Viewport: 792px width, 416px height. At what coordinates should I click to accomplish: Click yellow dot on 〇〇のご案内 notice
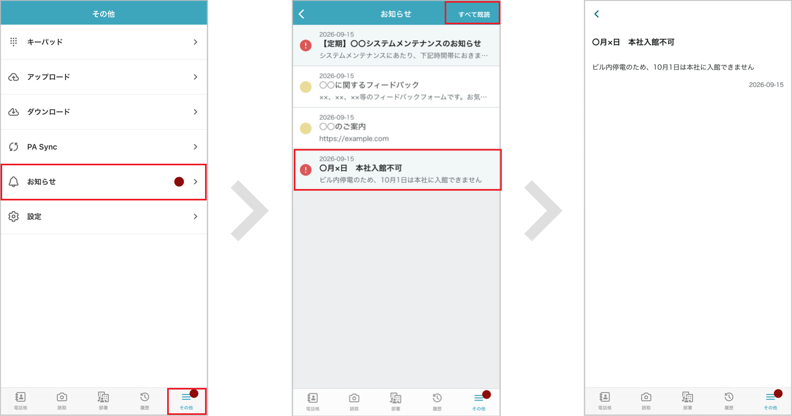pos(306,128)
